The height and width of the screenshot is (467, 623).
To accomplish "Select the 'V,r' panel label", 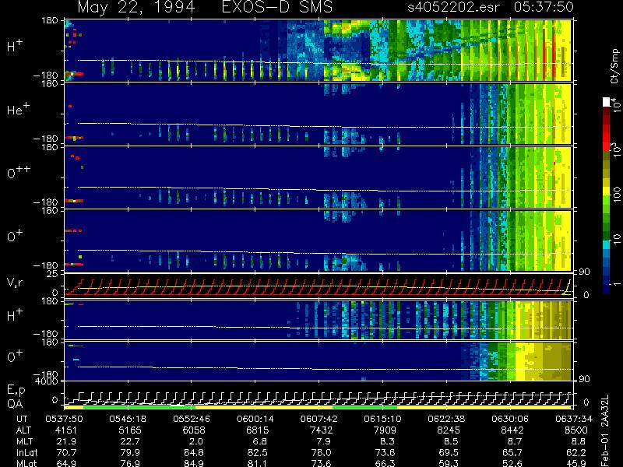I will pyautogui.click(x=15, y=283).
